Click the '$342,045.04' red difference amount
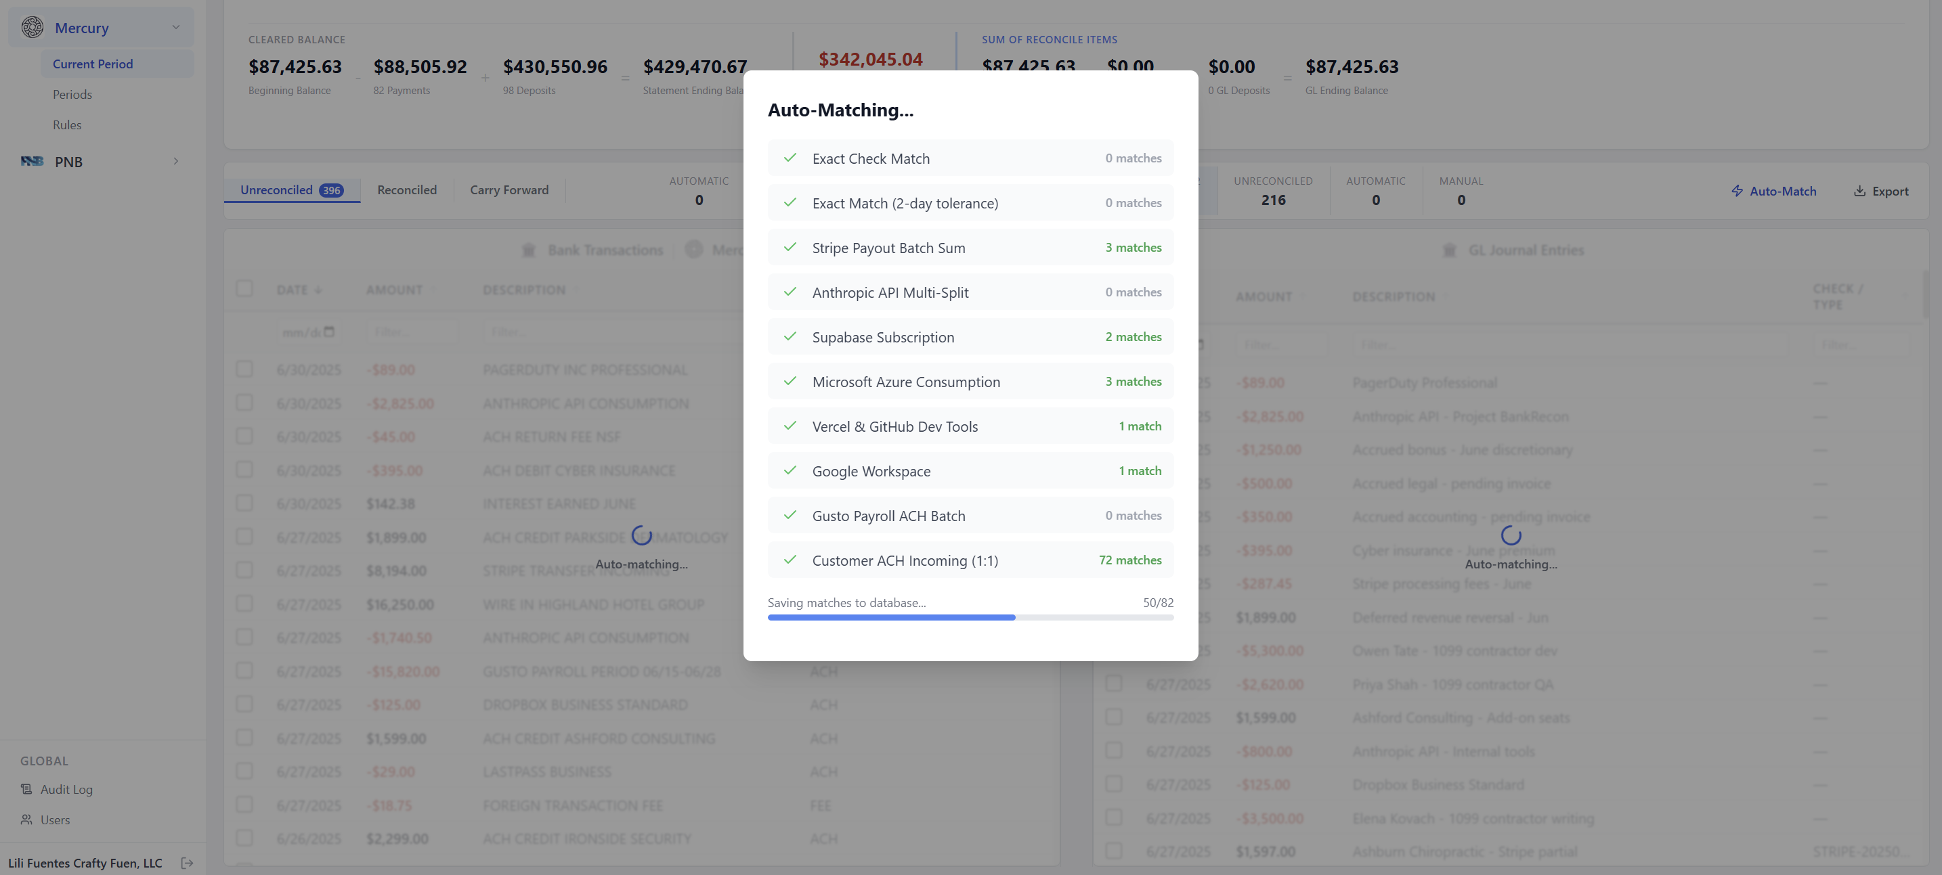This screenshot has height=875, width=1942. (871, 59)
